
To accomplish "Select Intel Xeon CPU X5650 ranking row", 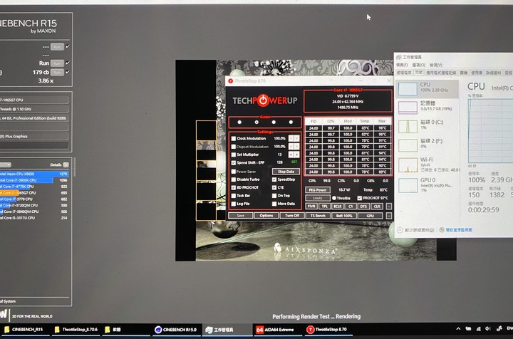I will [x=34, y=174].
